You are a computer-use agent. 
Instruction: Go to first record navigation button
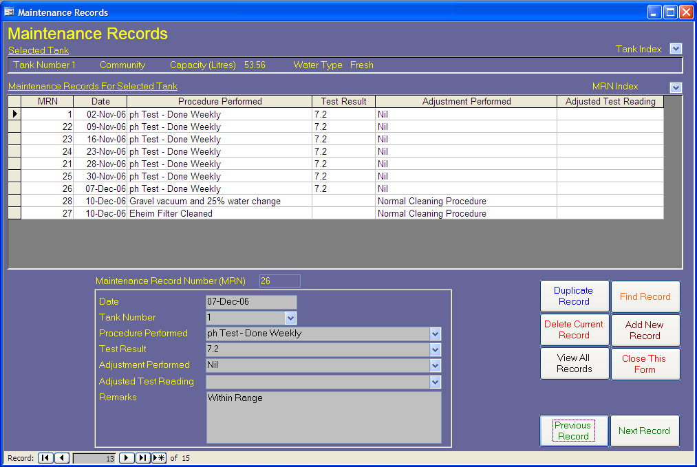(45, 457)
